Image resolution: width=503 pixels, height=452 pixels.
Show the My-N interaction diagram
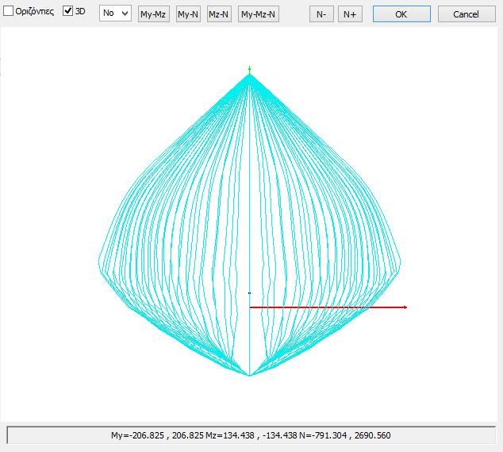[x=188, y=14]
